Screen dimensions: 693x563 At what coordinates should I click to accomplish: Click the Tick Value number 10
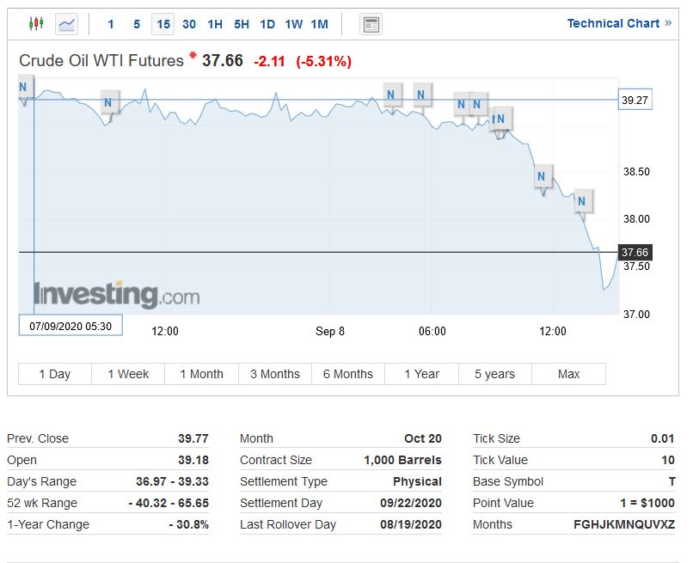pos(668,460)
